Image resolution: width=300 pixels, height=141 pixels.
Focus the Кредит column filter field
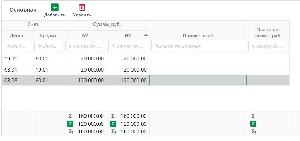pos(48,46)
